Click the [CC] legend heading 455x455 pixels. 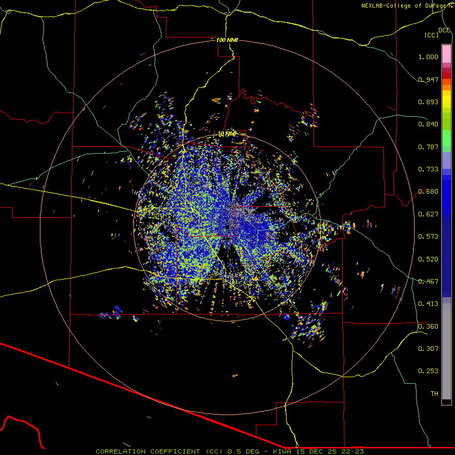click(x=431, y=35)
